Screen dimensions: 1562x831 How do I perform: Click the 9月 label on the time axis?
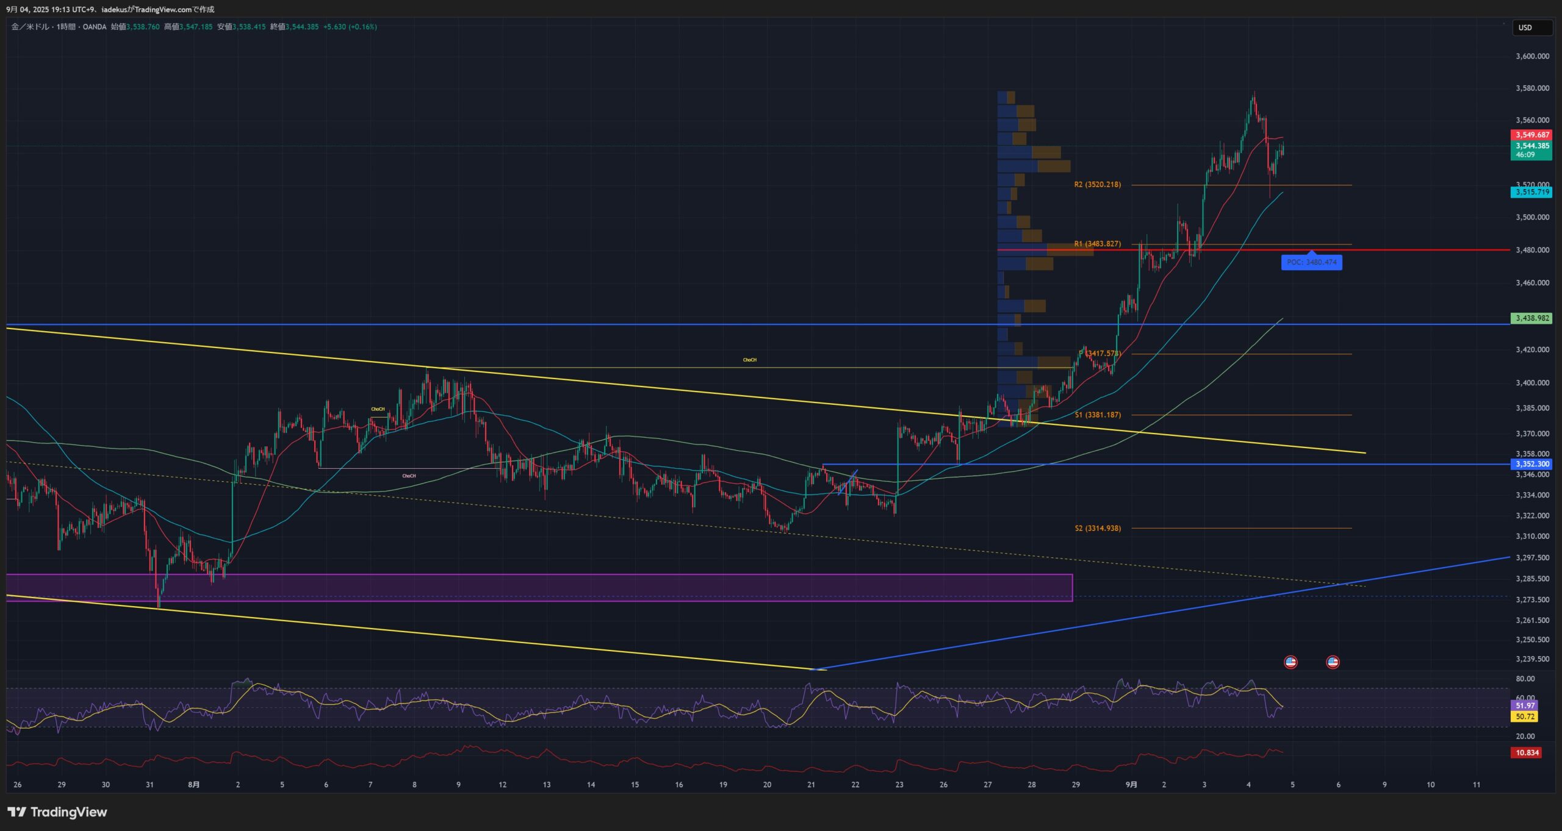coord(1131,785)
